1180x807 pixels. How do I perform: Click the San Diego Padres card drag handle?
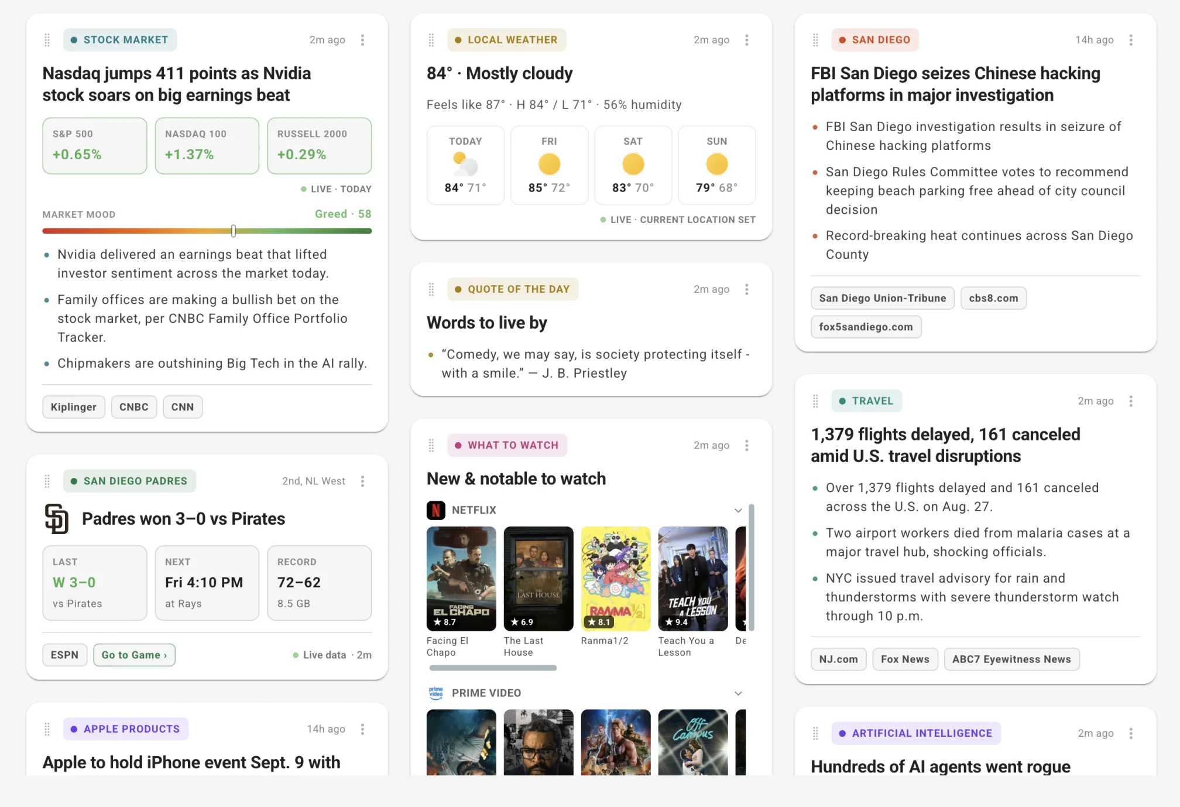coord(47,481)
